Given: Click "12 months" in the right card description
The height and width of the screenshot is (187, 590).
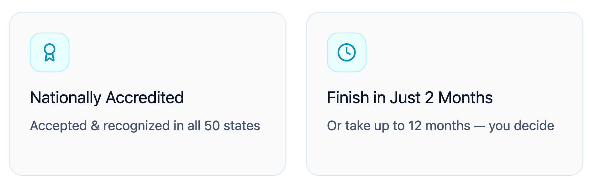Looking at the screenshot, I should [x=439, y=126].
